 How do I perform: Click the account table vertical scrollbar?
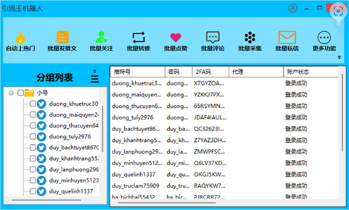tap(342, 113)
